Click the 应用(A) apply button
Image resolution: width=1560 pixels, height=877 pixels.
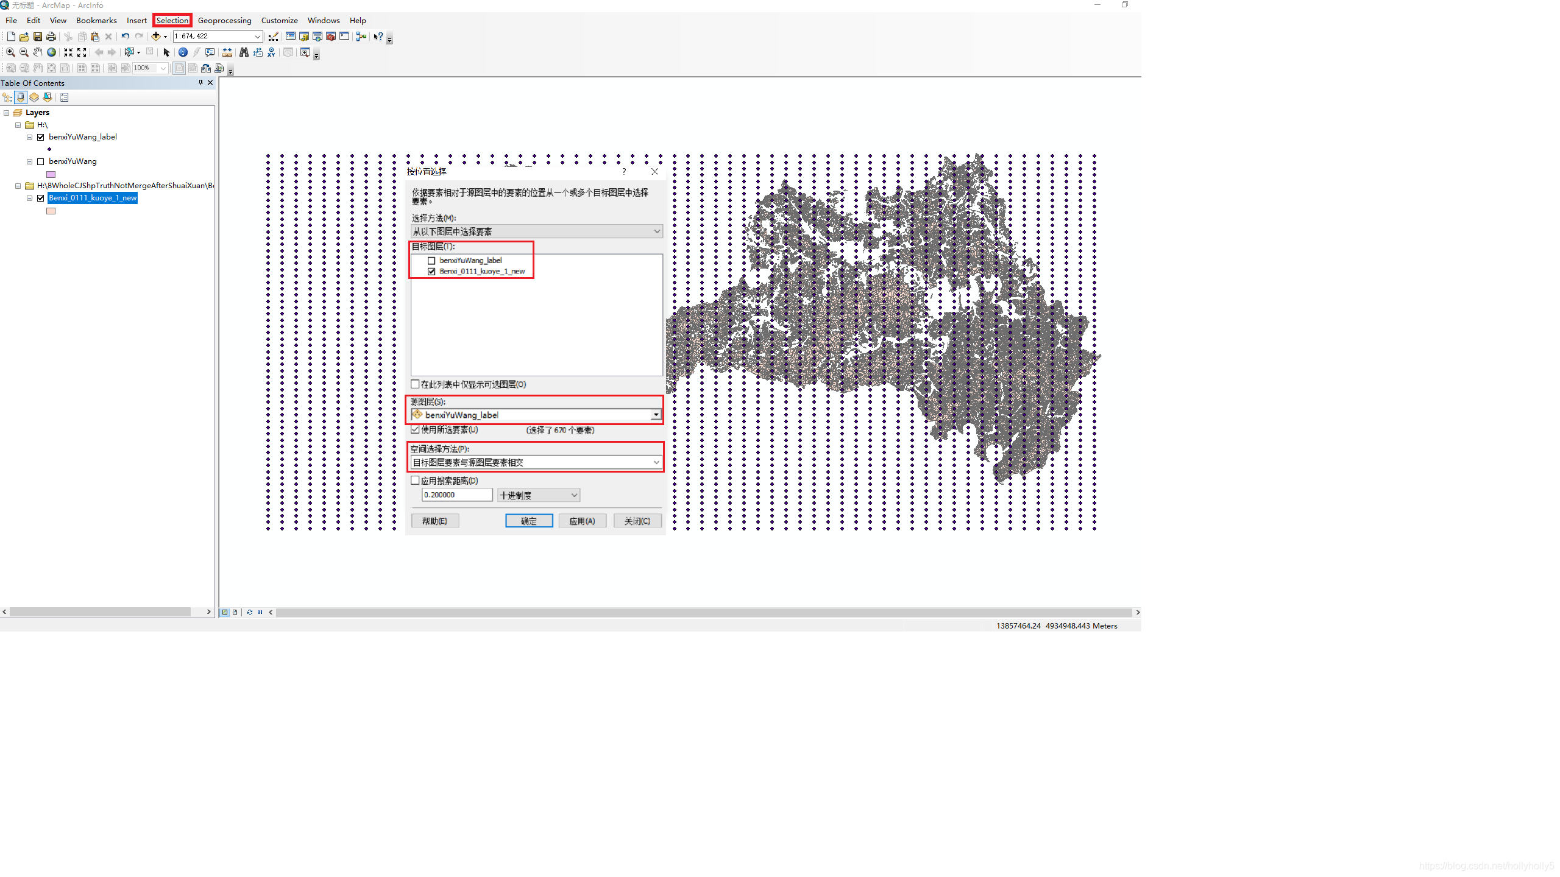[x=582, y=521]
